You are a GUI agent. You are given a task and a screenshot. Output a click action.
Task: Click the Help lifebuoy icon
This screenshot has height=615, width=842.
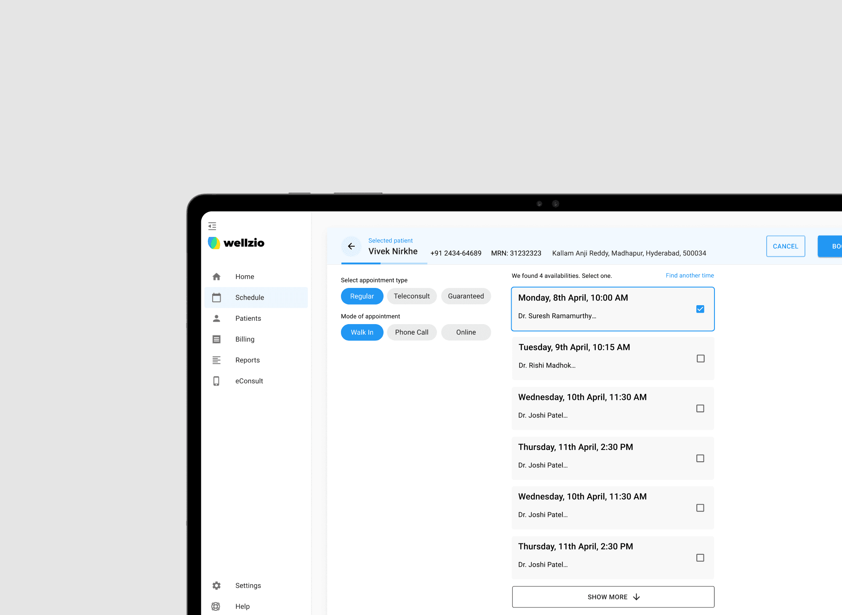(x=216, y=606)
